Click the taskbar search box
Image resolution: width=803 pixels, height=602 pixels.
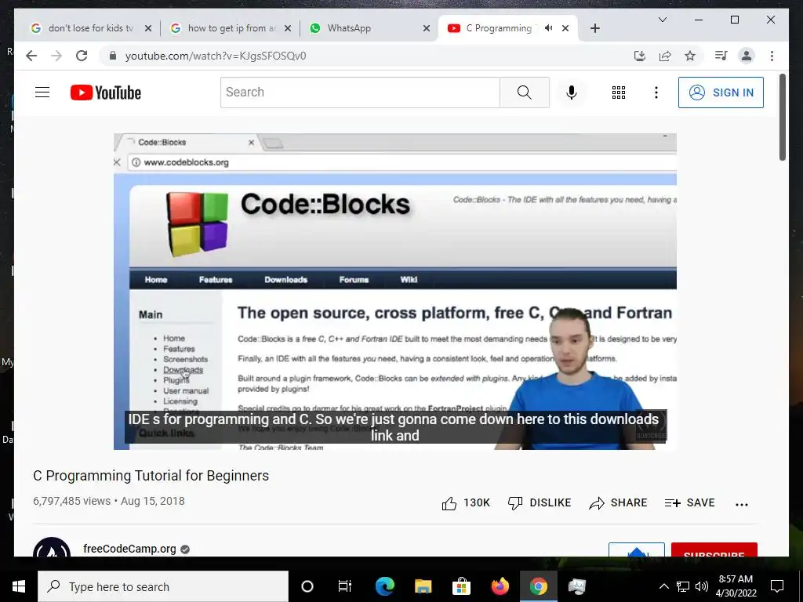pos(163,586)
